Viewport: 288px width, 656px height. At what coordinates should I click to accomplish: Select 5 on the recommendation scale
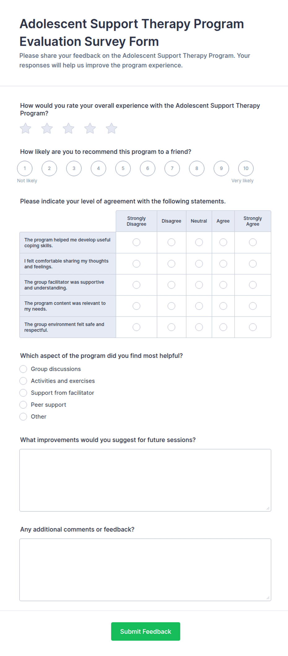click(x=123, y=169)
